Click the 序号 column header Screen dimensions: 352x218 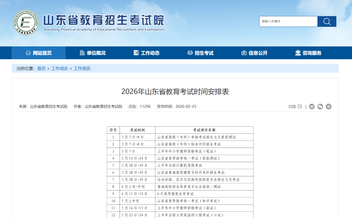(113, 130)
